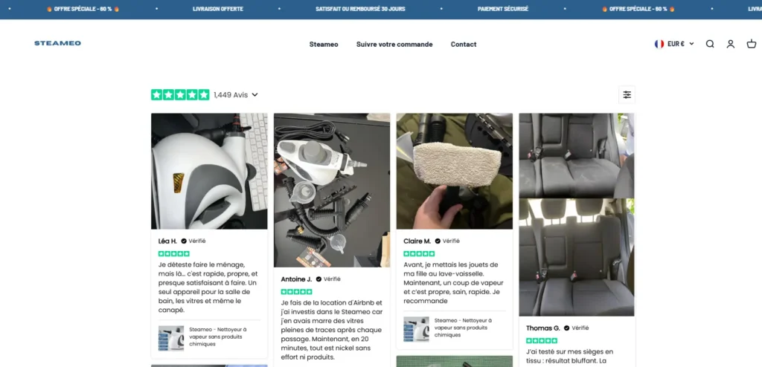Viewport: 762px width, 367px height.
Task: View Antoine J.'s accessories photo
Action: click(332, 190)
